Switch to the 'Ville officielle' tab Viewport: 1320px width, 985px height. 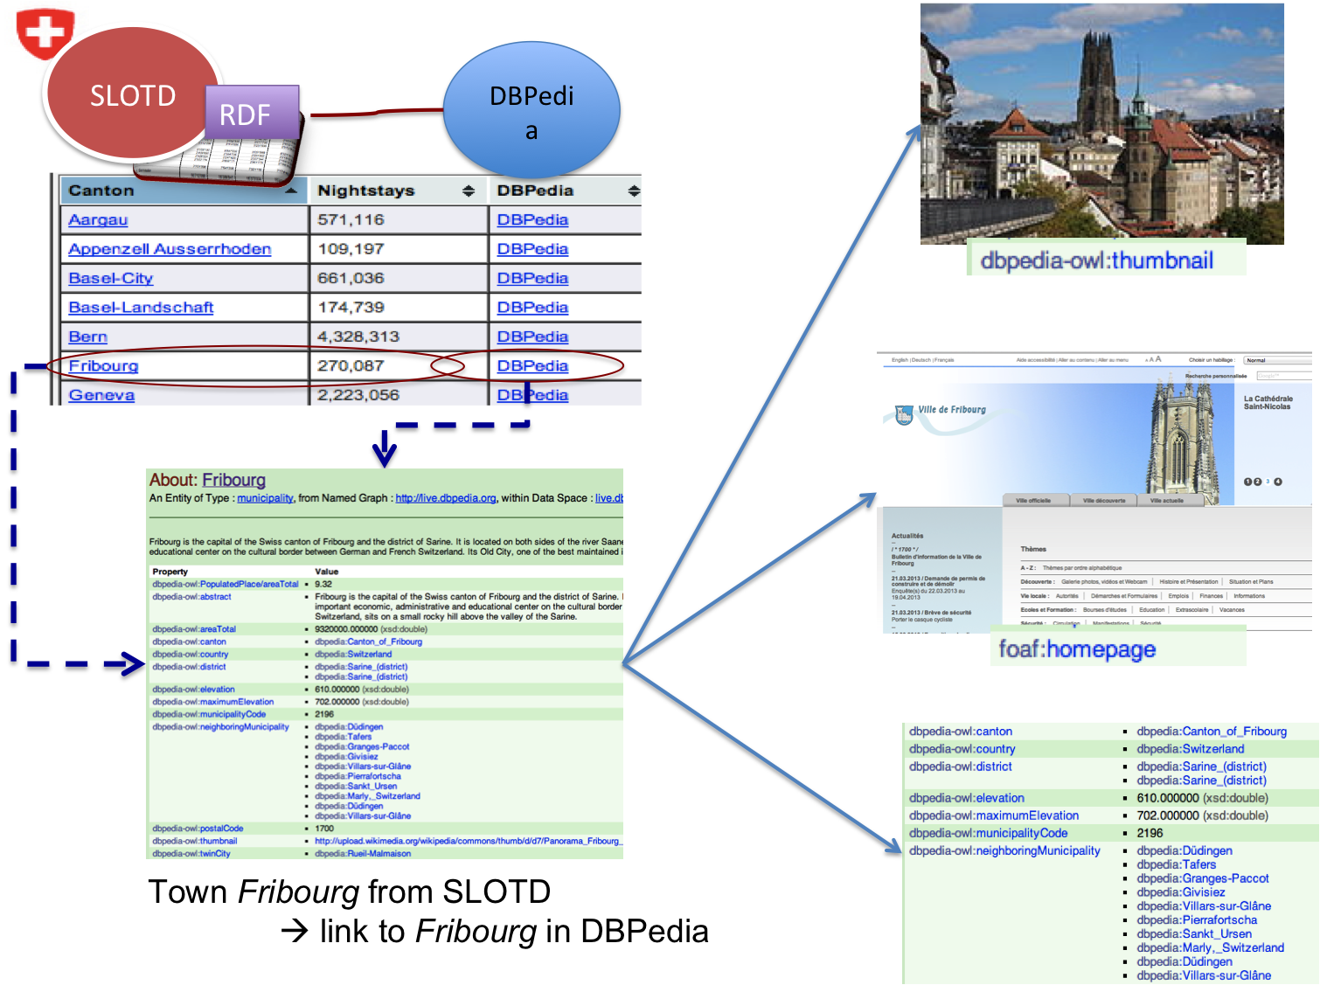click(1034, 501)
